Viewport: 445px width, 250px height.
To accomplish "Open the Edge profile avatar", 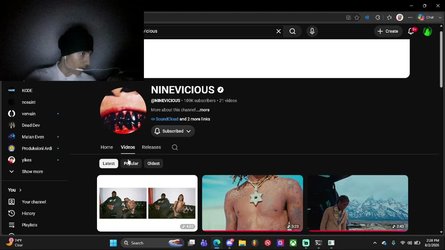I will click(x=400, y=17).
